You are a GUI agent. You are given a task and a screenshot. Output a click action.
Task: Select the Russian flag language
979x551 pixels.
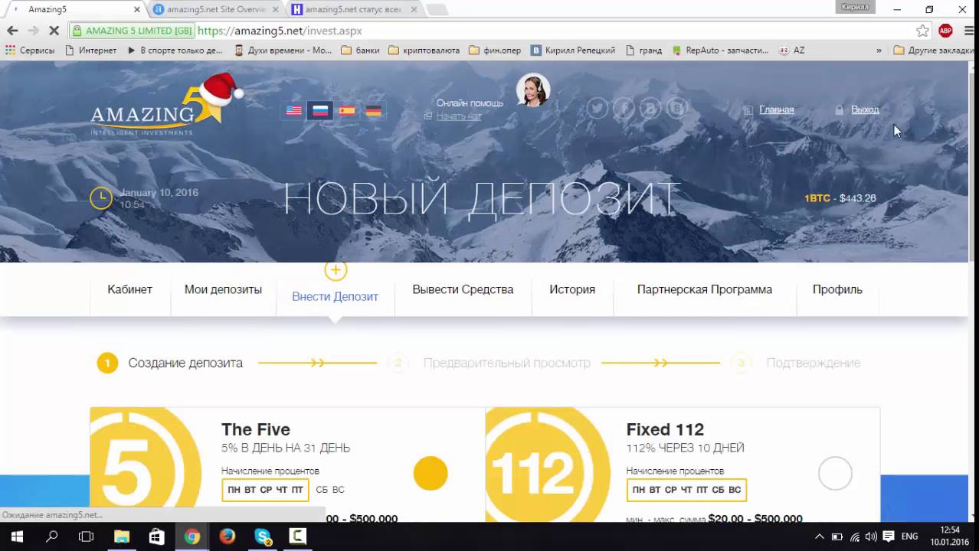coord(320,110)
